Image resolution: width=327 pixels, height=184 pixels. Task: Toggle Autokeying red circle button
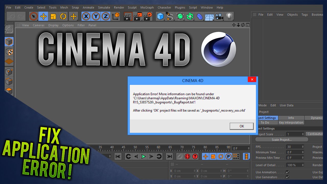pyautogui.click(x=188, y=156)
